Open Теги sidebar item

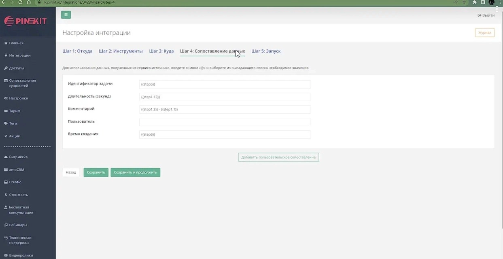click(13, 123)
